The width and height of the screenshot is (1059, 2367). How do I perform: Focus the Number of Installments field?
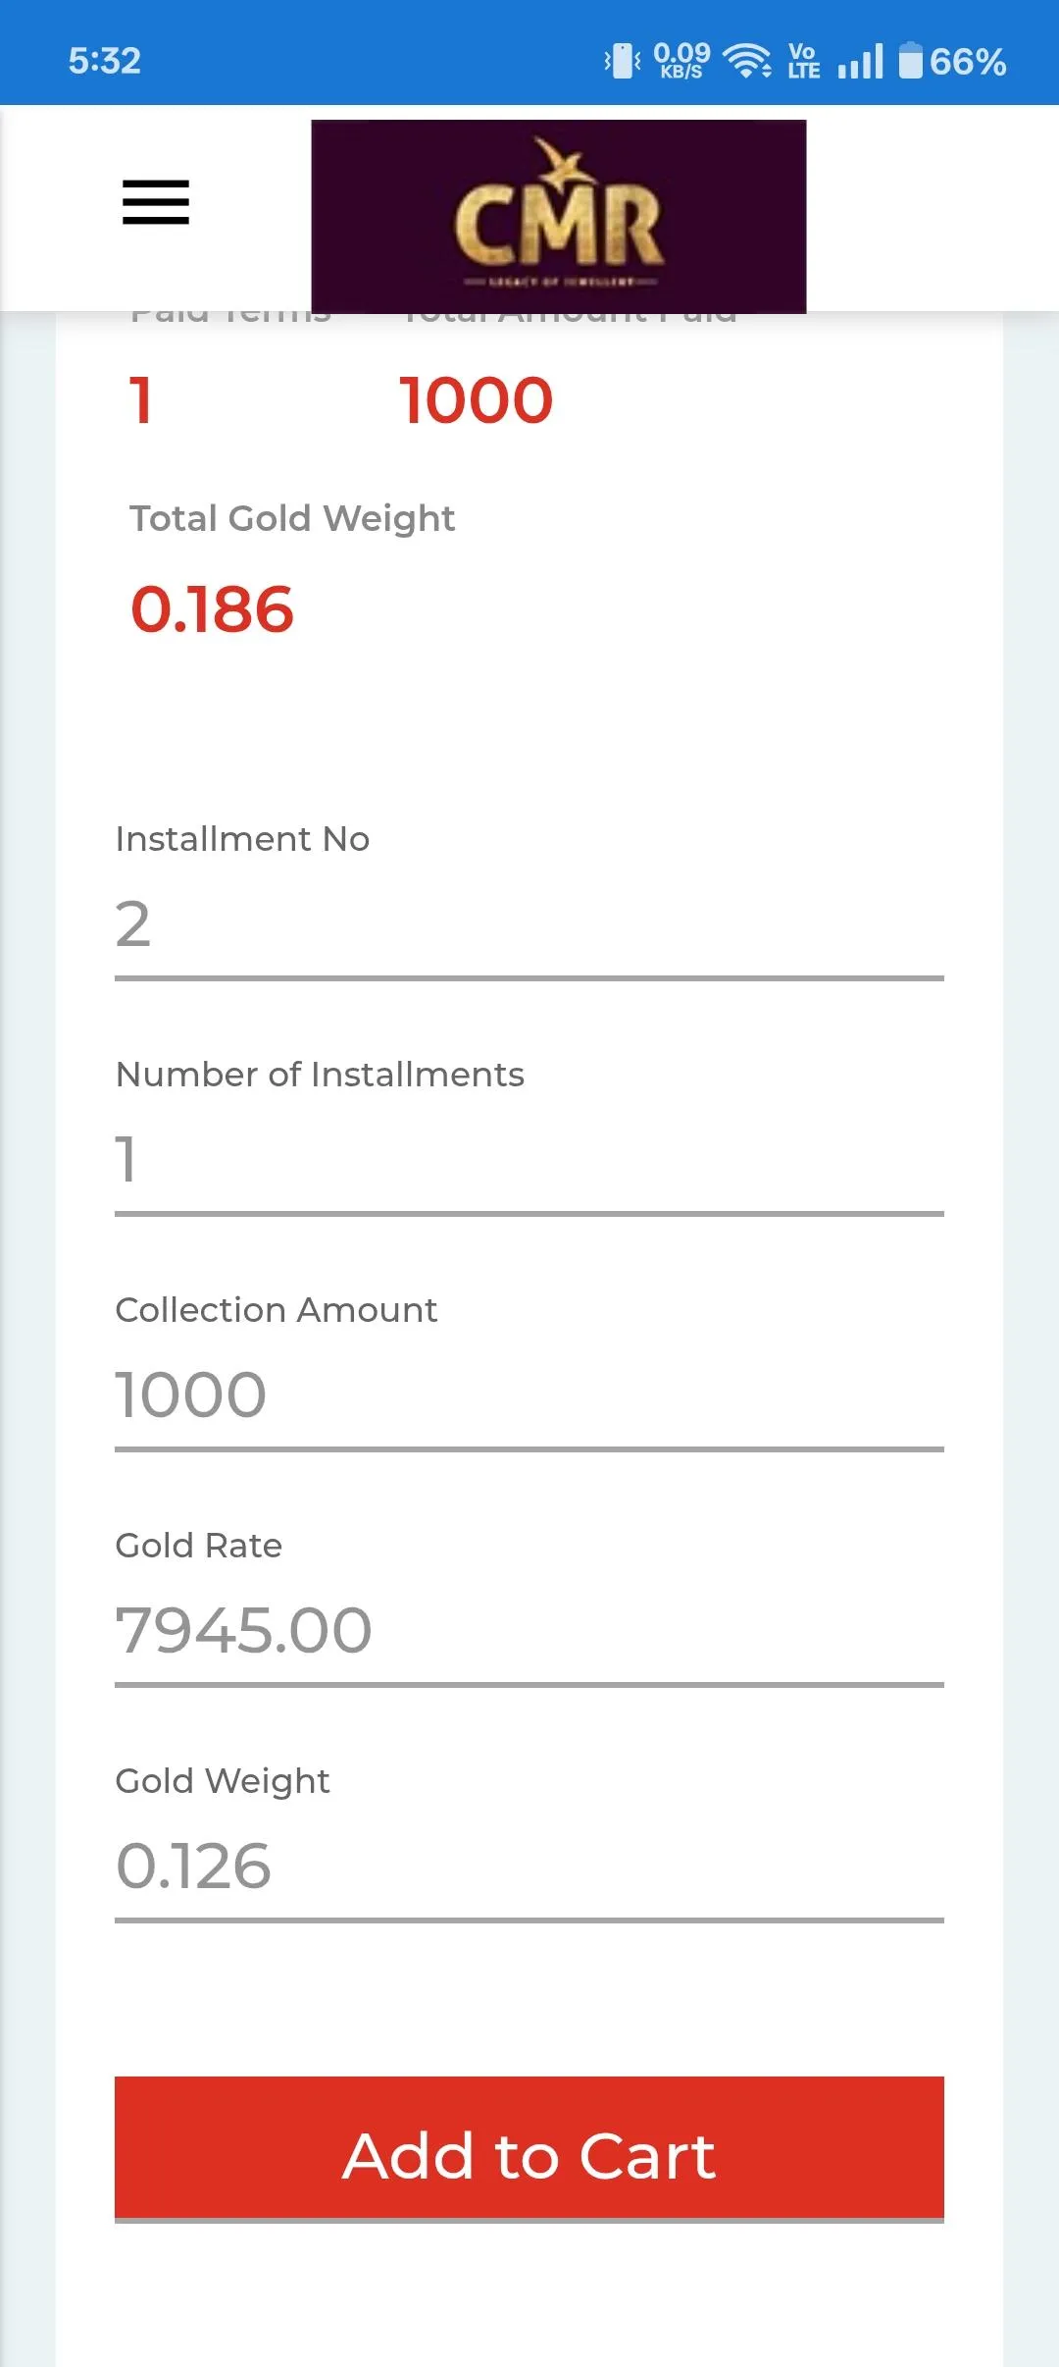pyautogui.click(x=529, y=1160)
